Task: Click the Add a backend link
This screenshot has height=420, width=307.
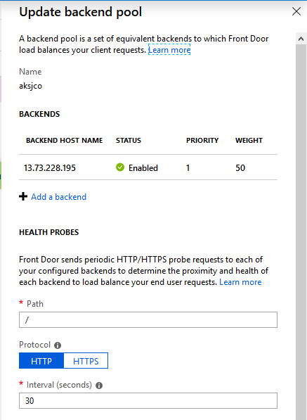Action: [x=58, y=197]
